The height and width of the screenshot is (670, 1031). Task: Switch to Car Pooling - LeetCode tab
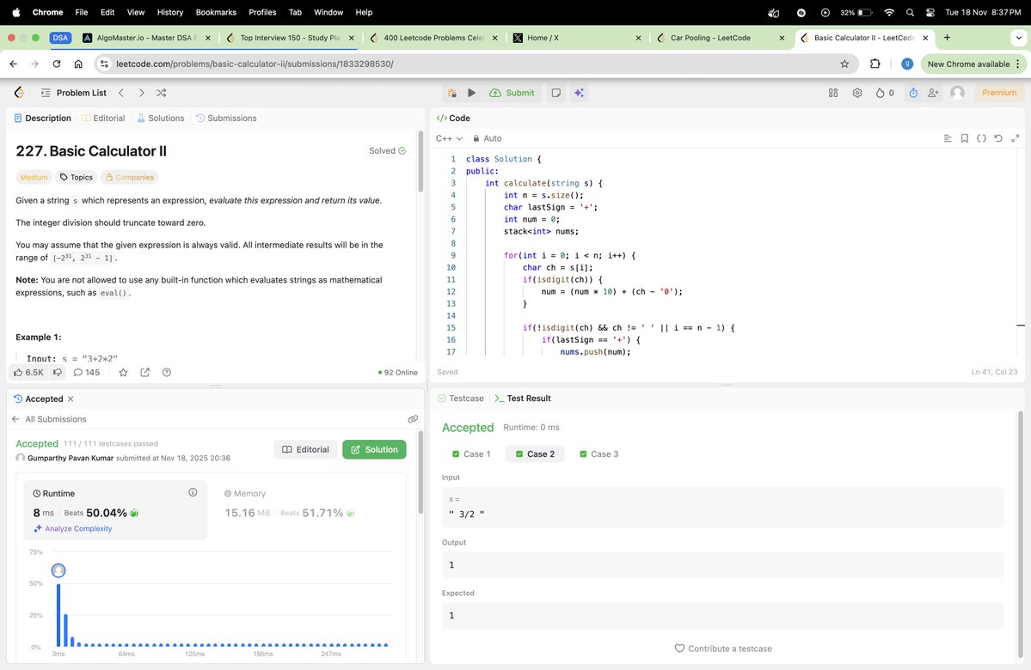(720, 38)
